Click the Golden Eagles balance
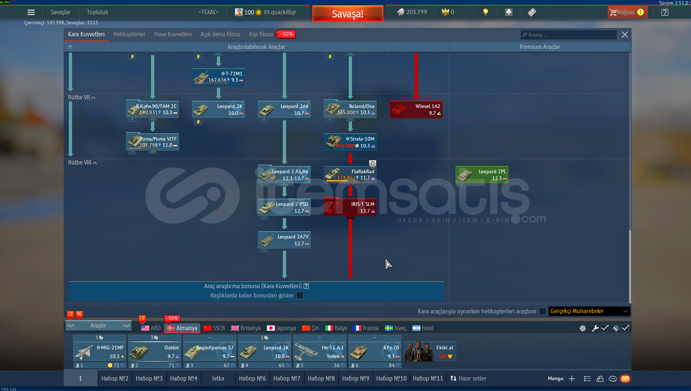The height and width of the screenshot is (391, 691). pos(448,12)
